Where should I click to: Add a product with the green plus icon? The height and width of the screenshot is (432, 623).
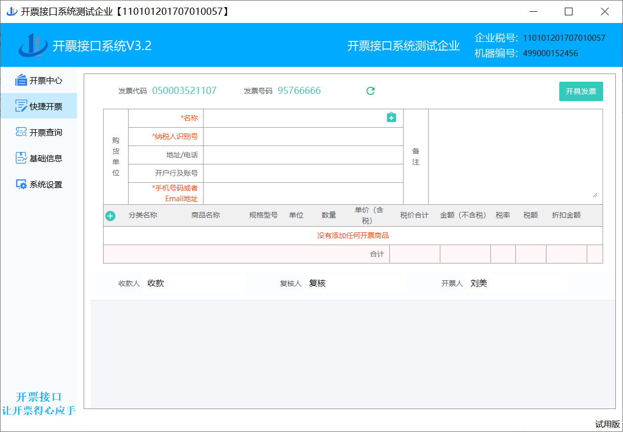110,216
